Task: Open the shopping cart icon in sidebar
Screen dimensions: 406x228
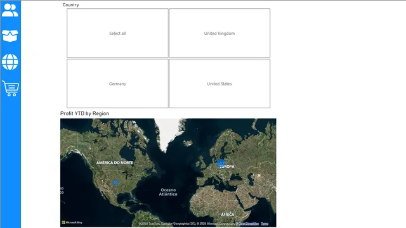Action: point(11,89)
